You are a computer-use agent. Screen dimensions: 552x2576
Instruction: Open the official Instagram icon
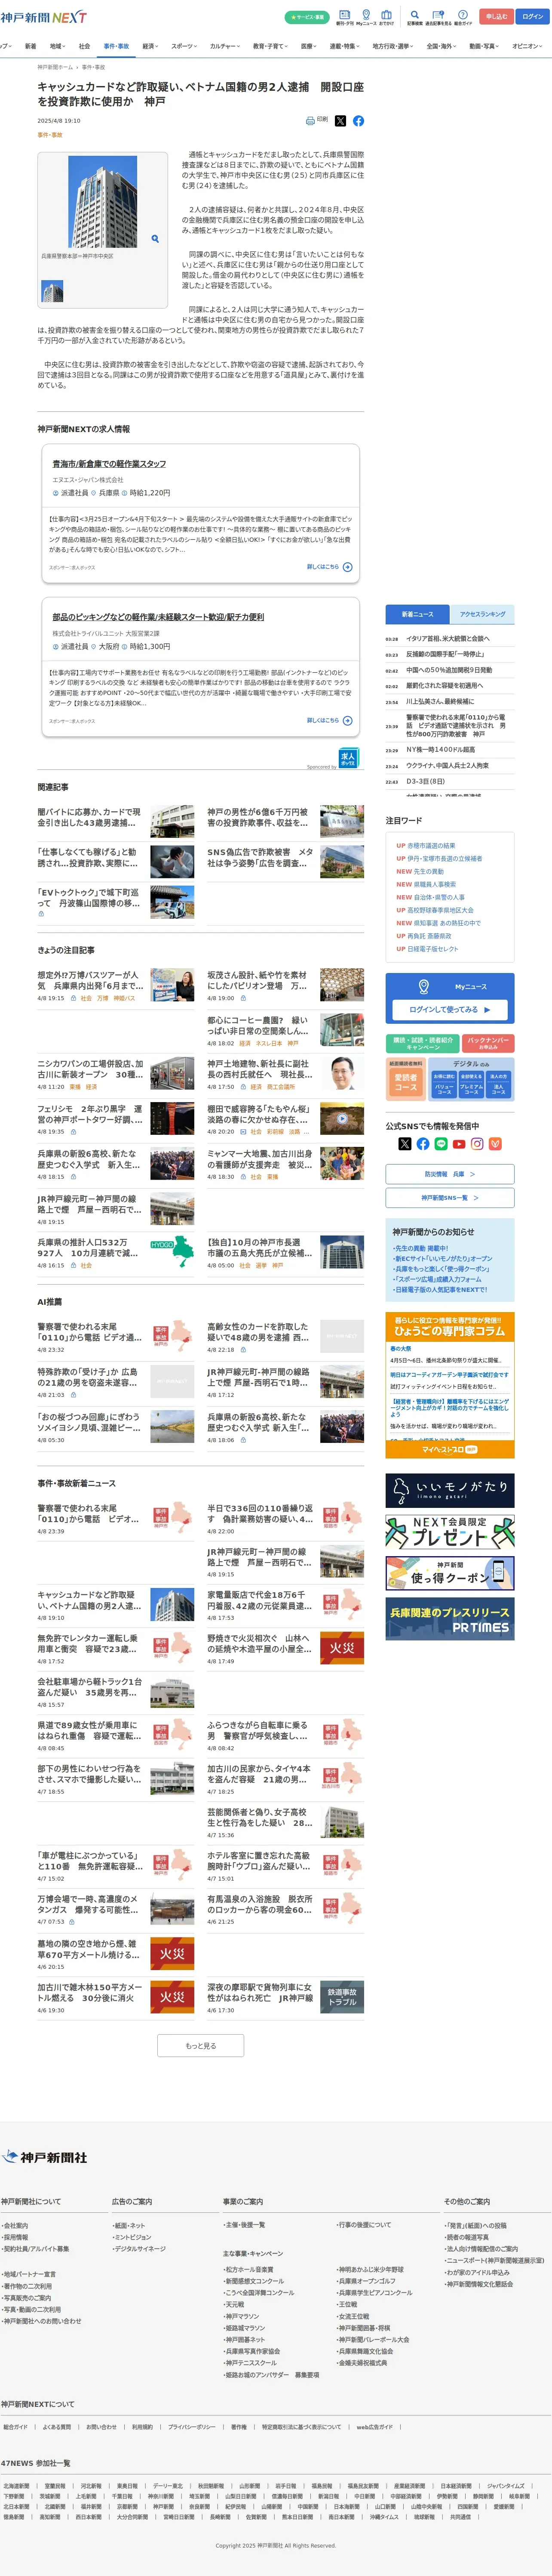point(477,1144)
